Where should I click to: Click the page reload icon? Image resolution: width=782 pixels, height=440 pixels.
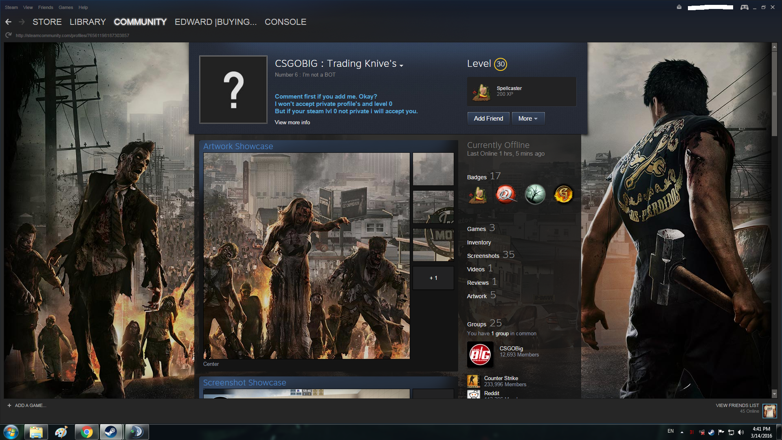8,35
